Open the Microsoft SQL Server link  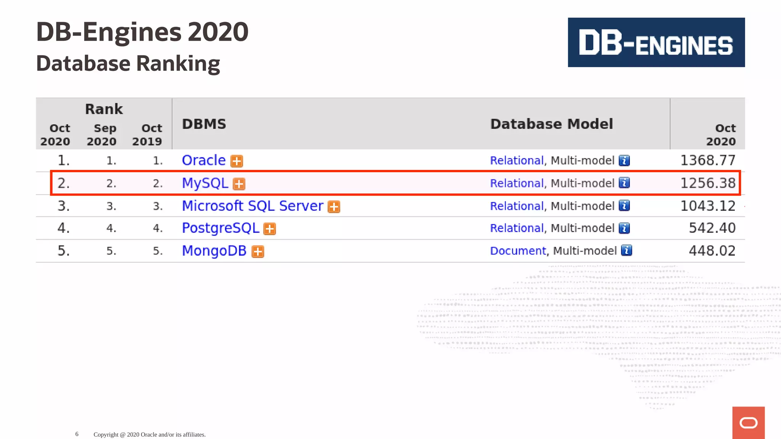(x=252, y=206)
